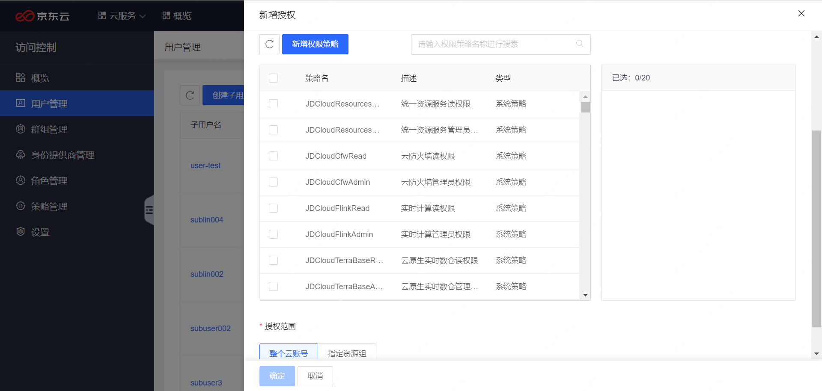Click the 群组管理 sidebar icon
This screenshot has width=822, height=391.
21,129
